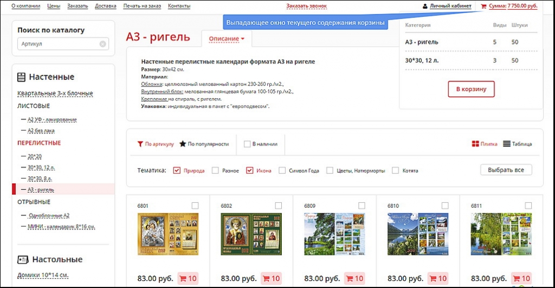Click the filter icon for По артикулу

click(140, 144)
